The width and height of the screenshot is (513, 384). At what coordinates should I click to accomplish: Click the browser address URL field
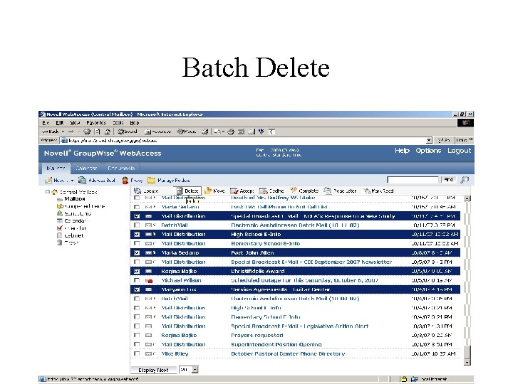[247, 140]
